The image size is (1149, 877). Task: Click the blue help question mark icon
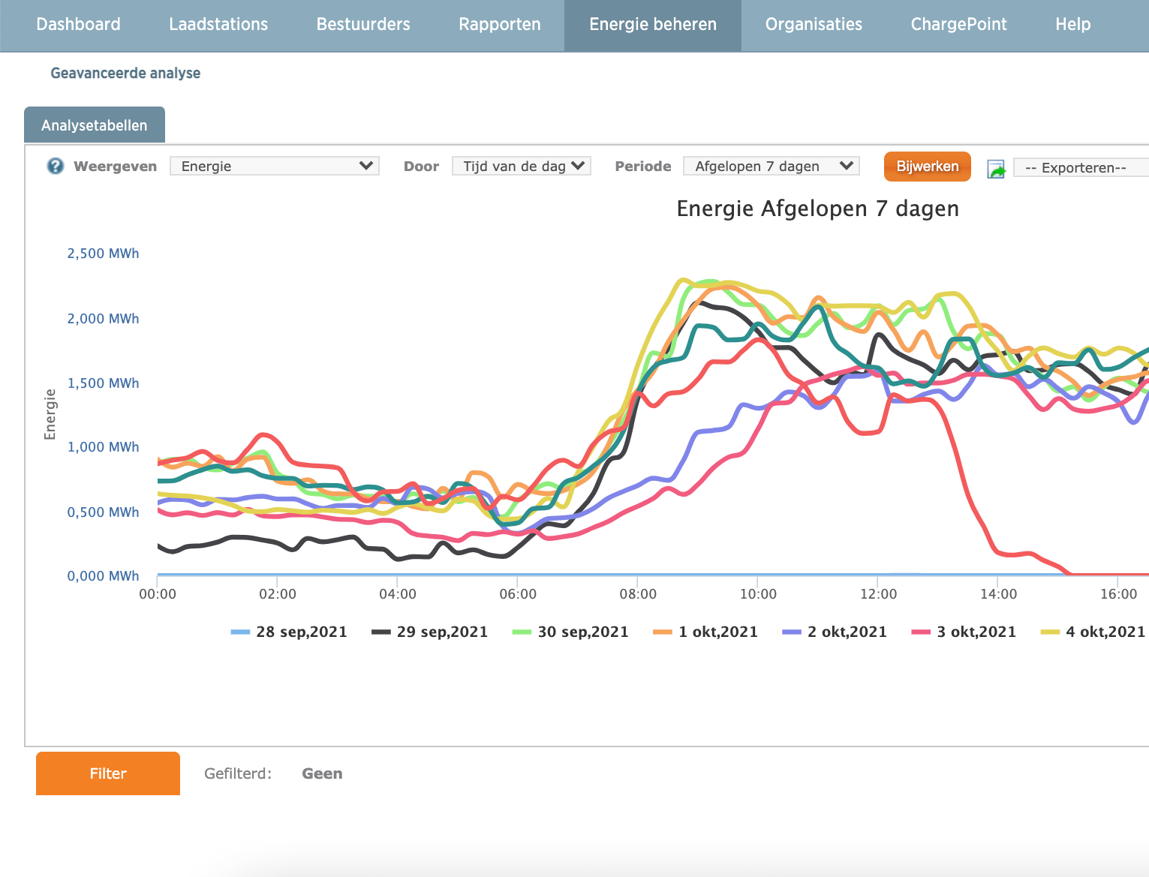[x=56, y=166]
